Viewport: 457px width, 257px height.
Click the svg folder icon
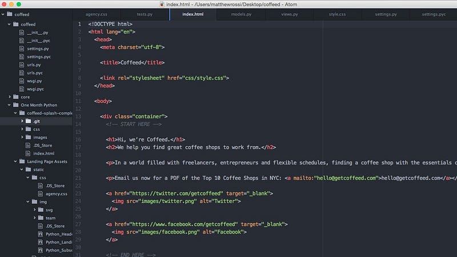click(41, 210)
